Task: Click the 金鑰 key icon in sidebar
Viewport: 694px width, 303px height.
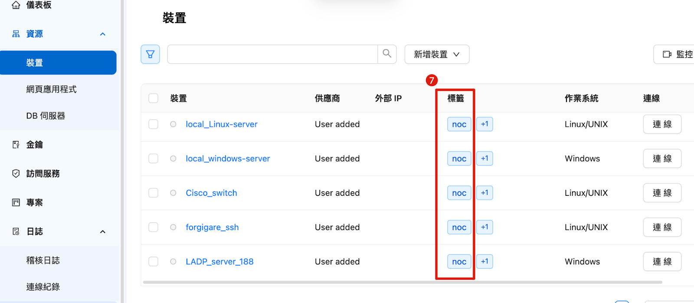Action: pos(16,145)
